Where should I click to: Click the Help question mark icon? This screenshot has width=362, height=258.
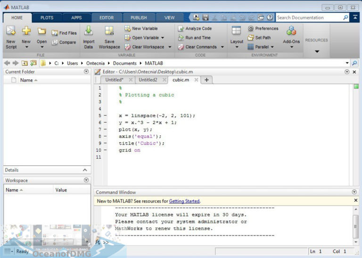(270, 17)
